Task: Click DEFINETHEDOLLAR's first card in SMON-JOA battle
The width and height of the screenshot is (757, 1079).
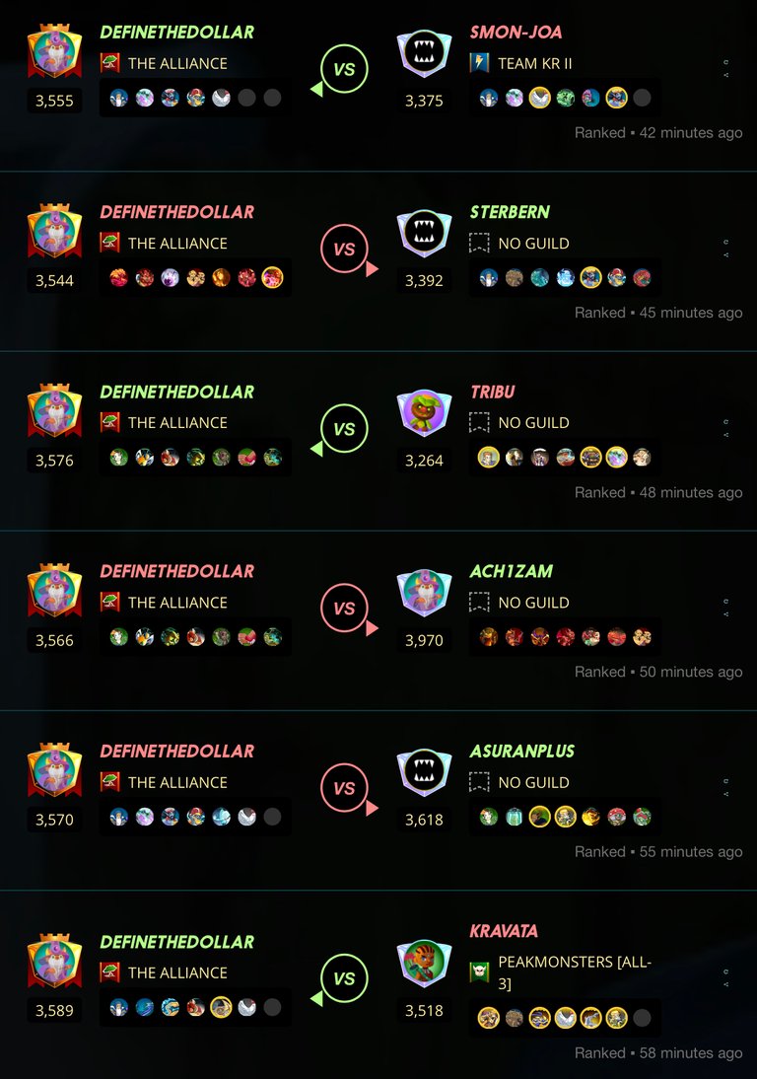Action: tap(119, 98)
